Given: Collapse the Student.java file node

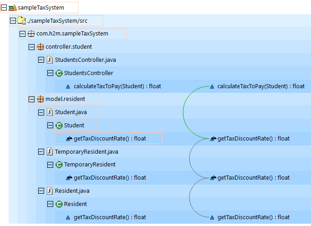Looking at the screenshot, I should tap(41, 112).
